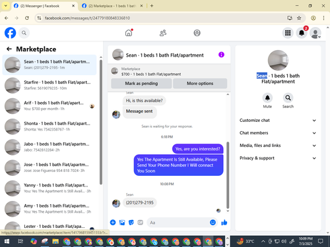Open Yanny conversation in the list
The image size is (330, 247).
[49, 188]
